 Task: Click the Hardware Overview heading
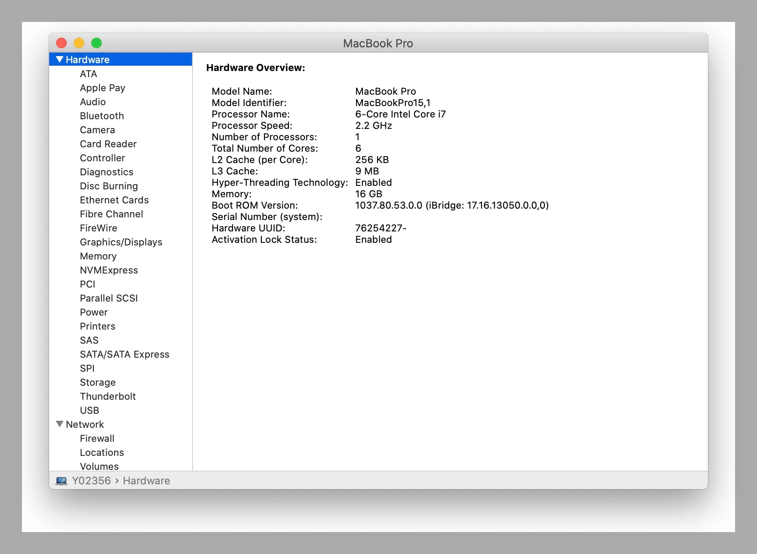click(256, 67)
